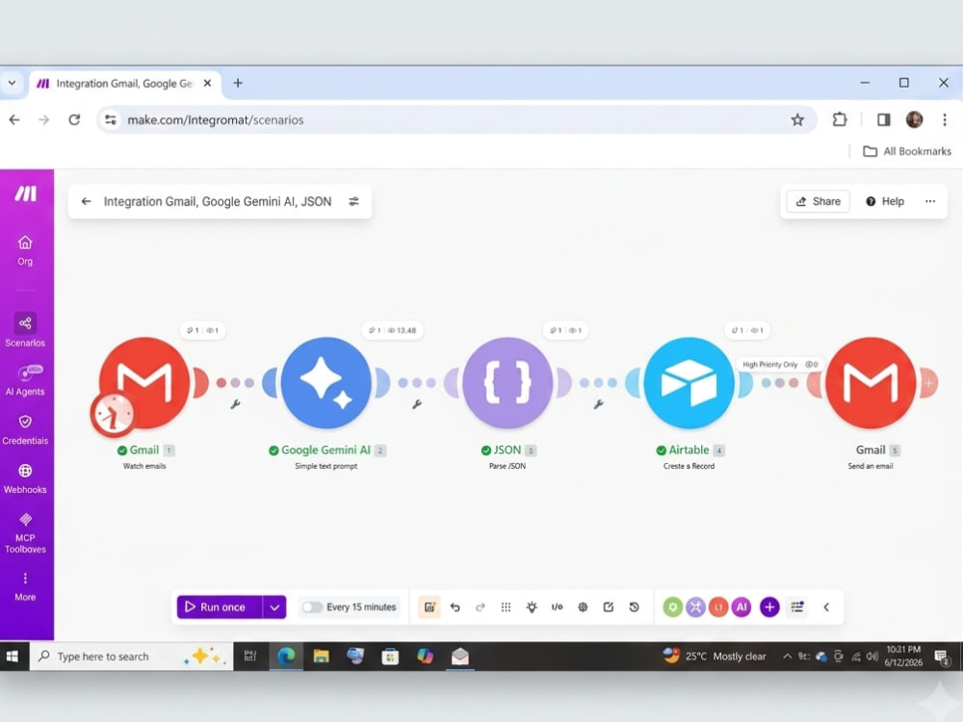This screenshot has width=963, height=722.
Task: Reload the page
Action: point(74,119)
